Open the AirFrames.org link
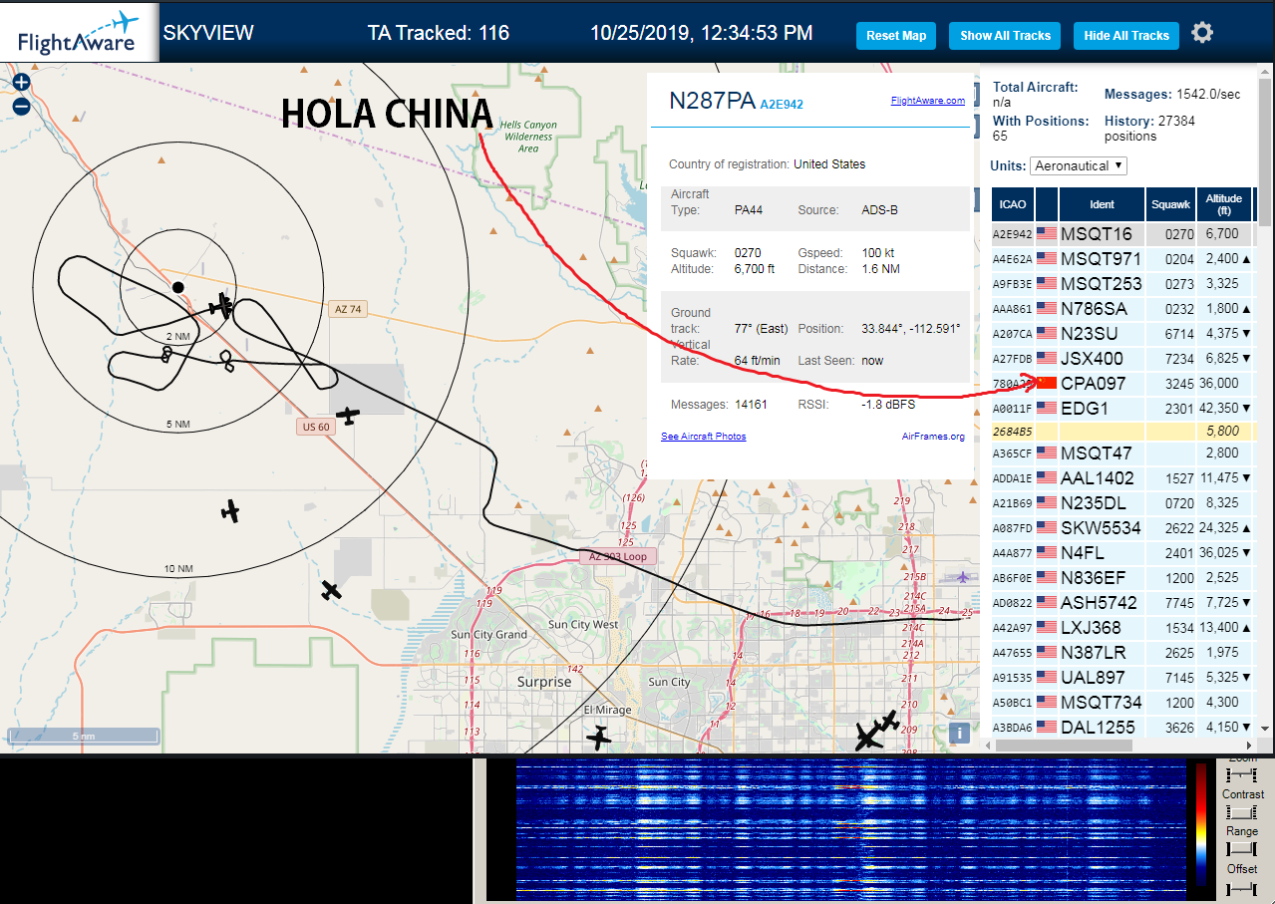Screen dimensions: 1275x904 (933, 437)
